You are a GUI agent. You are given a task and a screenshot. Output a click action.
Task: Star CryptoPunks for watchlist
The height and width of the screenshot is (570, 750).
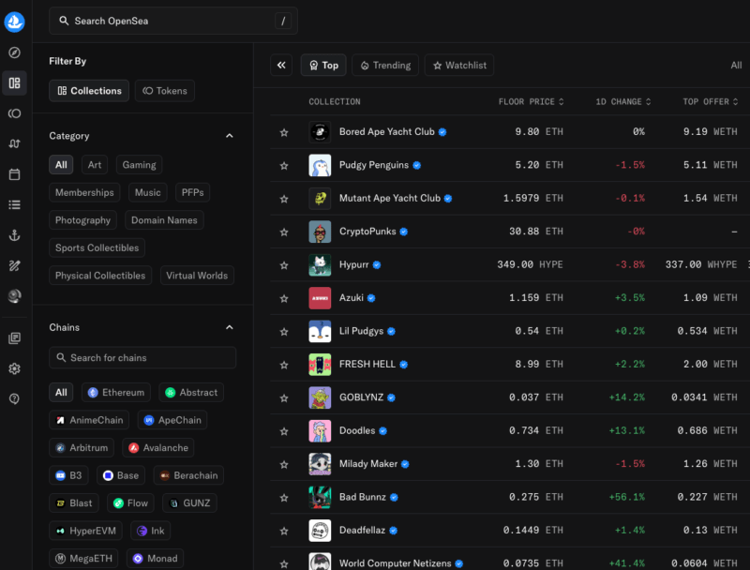point(284,232)
